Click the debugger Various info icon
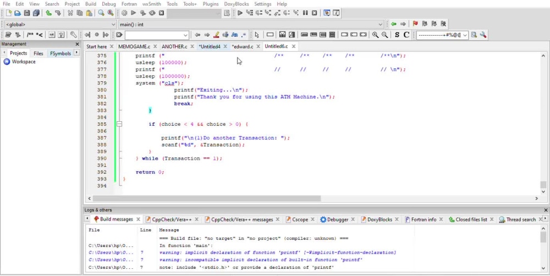 (336, 13)
